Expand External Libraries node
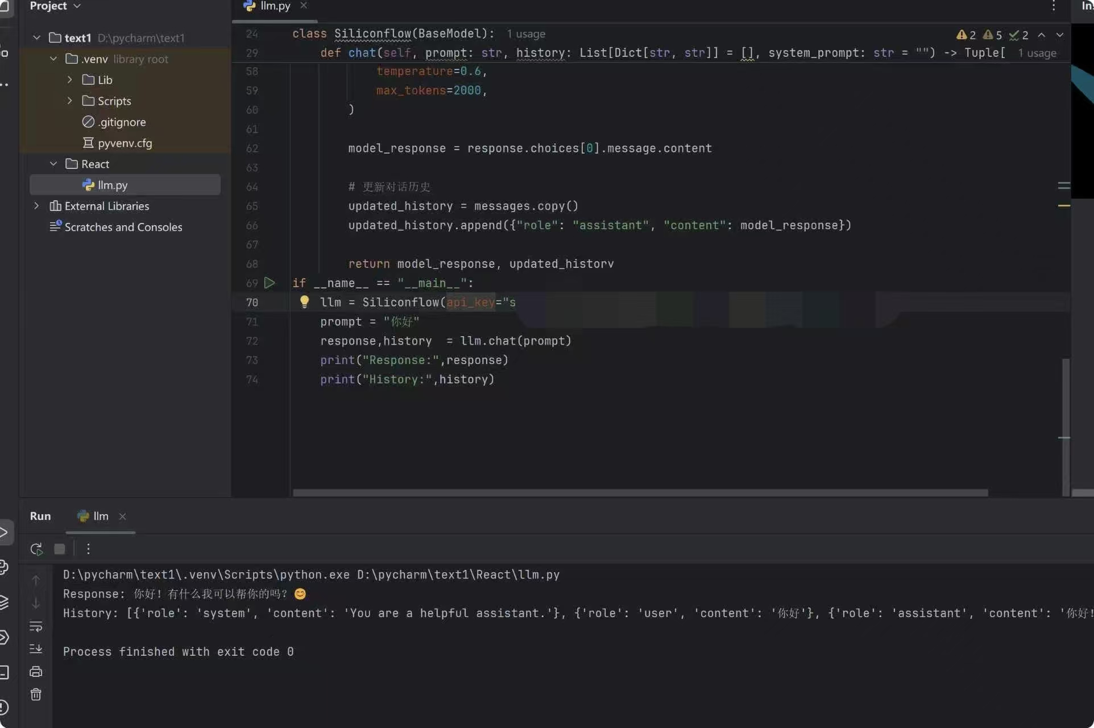 click(36, 206)
